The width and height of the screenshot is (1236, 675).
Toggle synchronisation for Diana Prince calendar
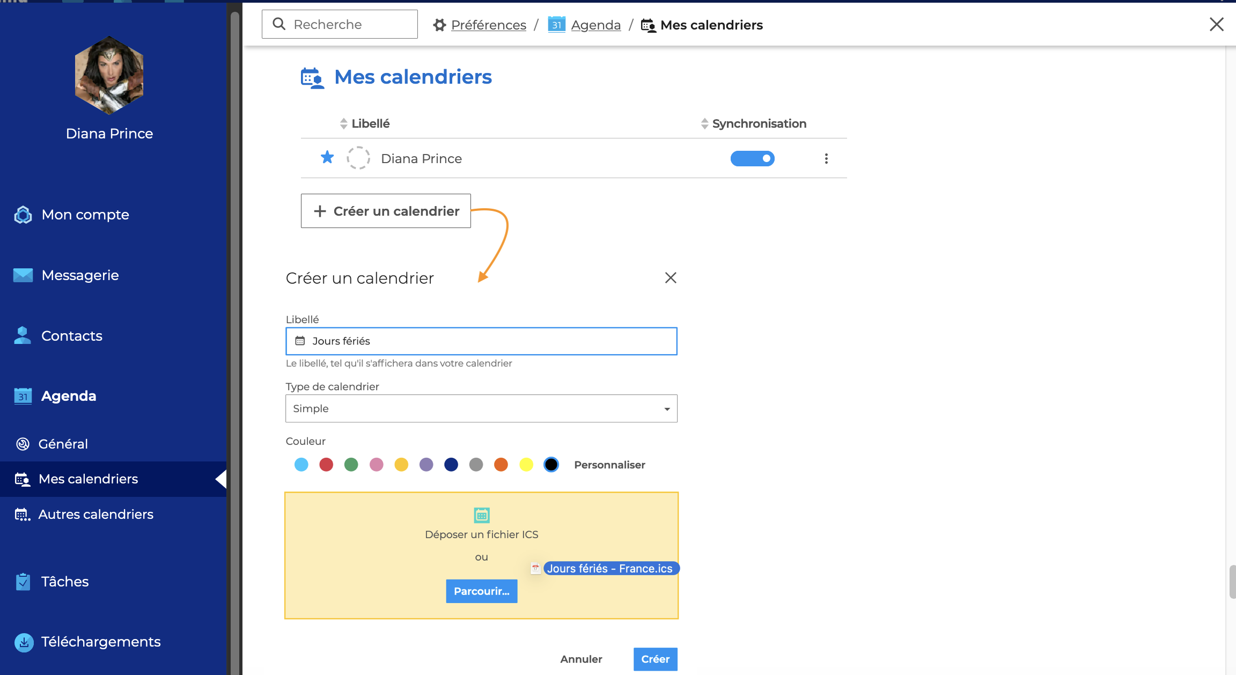[x=752, y=158]
